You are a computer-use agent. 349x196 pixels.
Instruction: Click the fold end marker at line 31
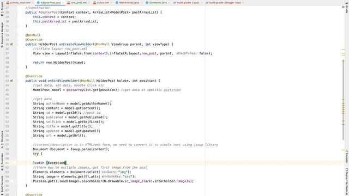[17, 26]
